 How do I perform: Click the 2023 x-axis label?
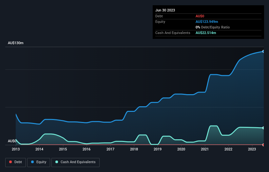click(252, 149)
